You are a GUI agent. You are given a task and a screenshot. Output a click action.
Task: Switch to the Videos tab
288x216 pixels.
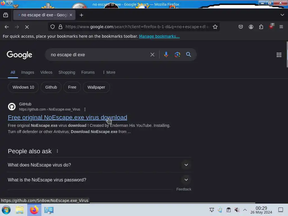(x=46, y=72)
